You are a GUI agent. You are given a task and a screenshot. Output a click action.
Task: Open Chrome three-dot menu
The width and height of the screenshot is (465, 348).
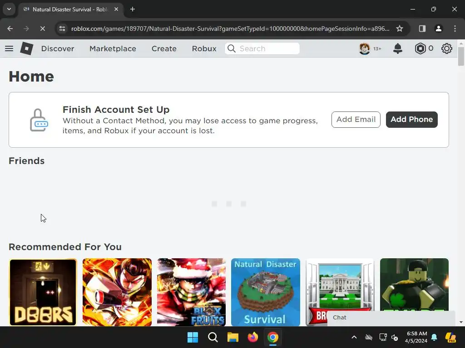pos(455,29)
